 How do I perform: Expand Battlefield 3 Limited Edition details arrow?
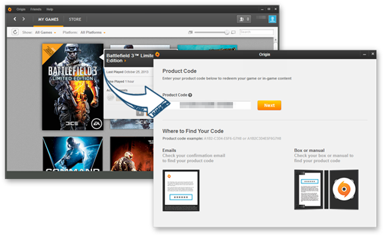125,61
